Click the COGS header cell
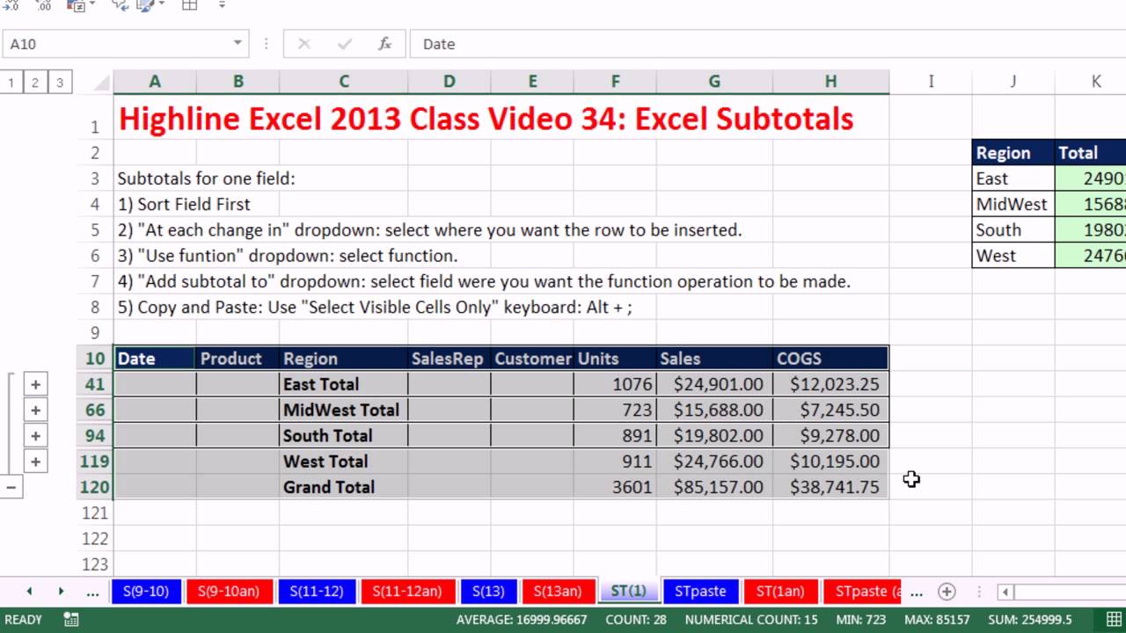The height and width of the screenshot is (633, 1126). tap(830, 359)
